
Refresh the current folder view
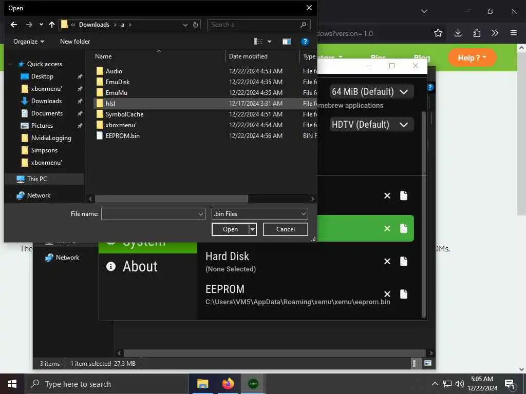[196, 25]
